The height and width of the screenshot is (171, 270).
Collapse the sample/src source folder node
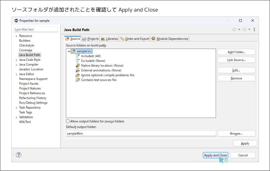[69, 51]
